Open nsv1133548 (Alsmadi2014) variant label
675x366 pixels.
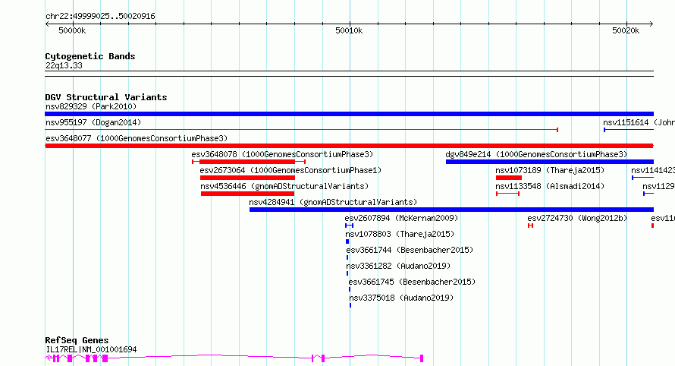(x=550, y=186)
